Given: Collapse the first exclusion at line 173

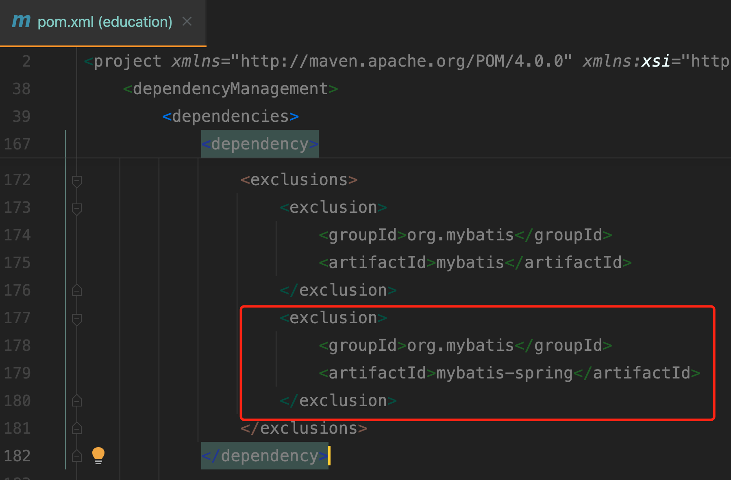Looking at the screenshot, I should coord(77,209).
